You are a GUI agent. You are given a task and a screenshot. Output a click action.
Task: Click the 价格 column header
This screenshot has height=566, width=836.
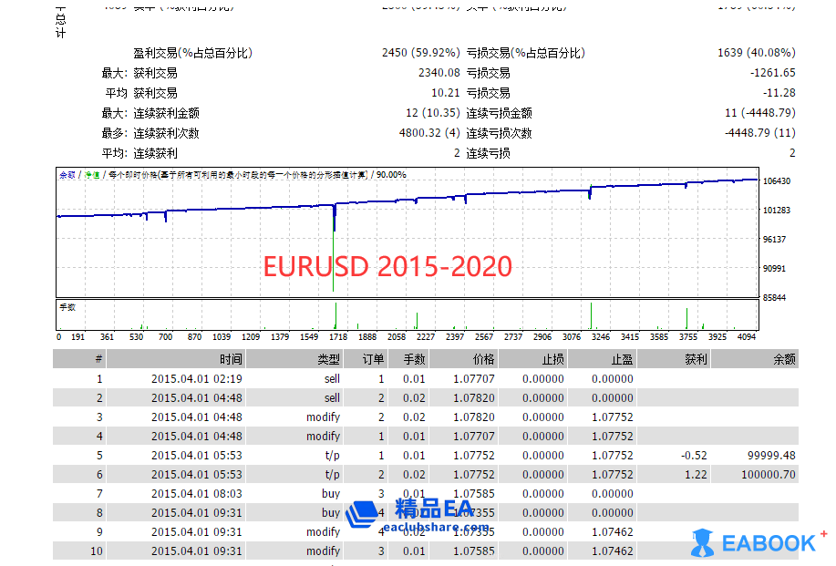(482, 359)
